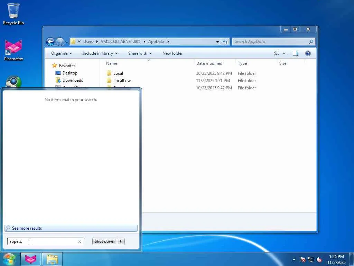Click the New folder button

pos(173,53)
